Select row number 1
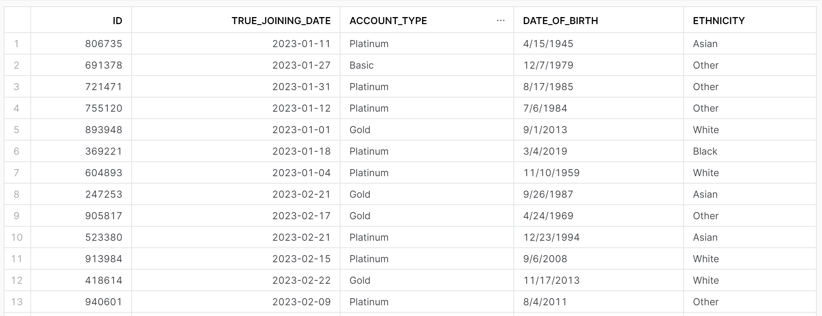The height and width of the screenshot is (316, 822). tap(17, 44)
